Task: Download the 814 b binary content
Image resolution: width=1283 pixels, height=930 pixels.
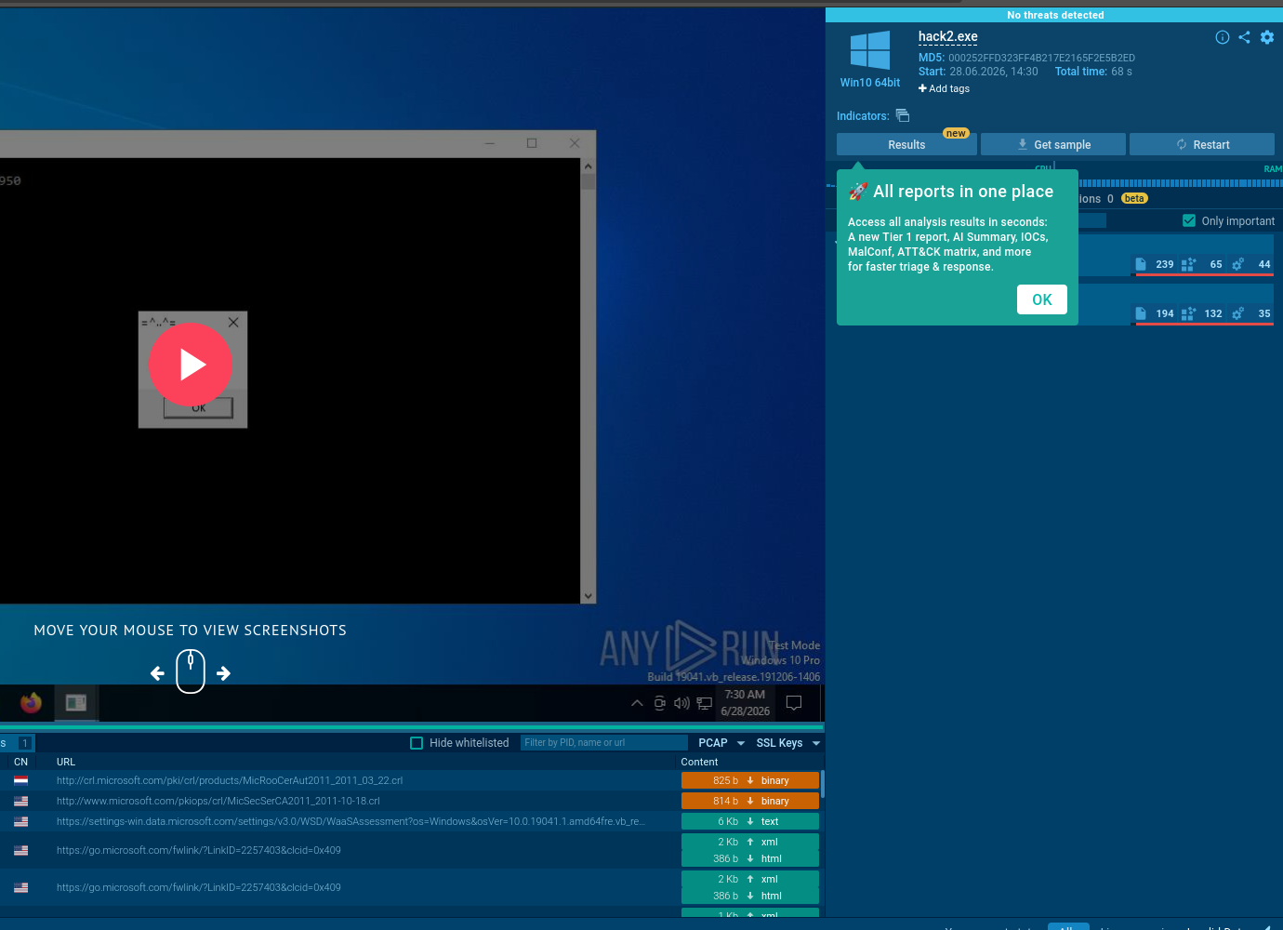Action: (750, 801)
